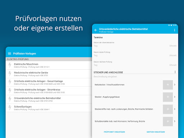
Task: Tap the plus box for Schutzkontakte row
Action: (168, 121)
